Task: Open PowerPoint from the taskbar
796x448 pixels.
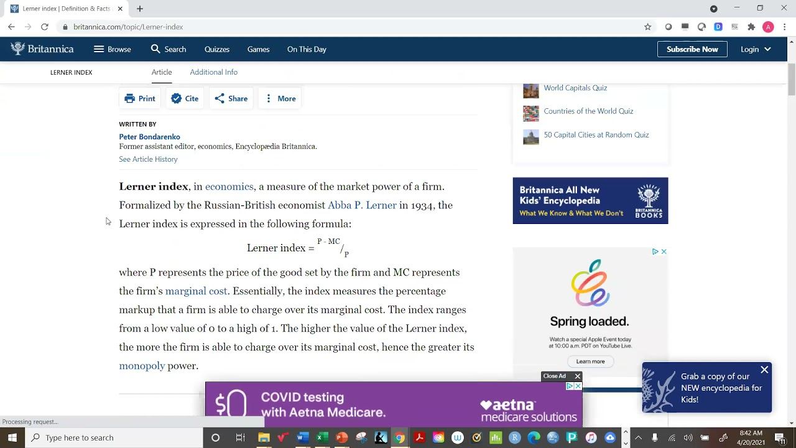Action: coord(341,437)
